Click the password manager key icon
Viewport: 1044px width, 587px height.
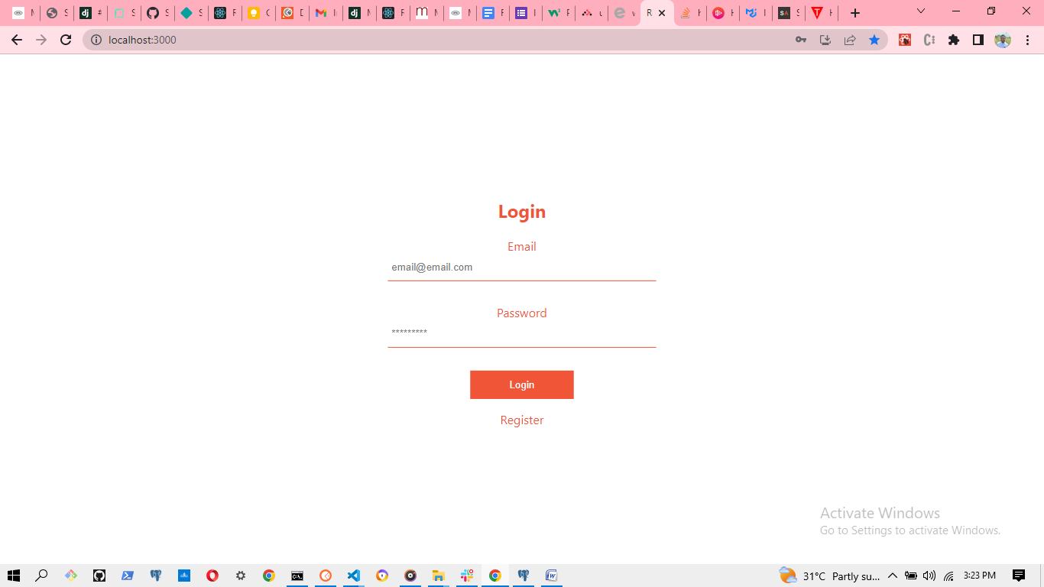click(x=801, y=40)
